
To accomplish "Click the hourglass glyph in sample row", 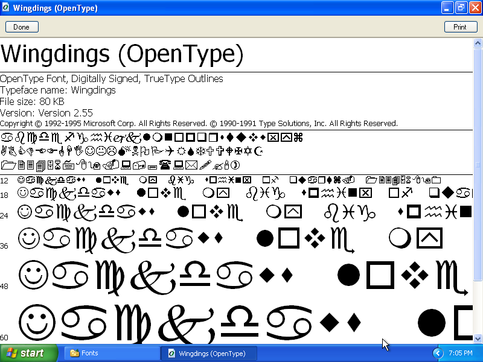I will tap(57, 165).
